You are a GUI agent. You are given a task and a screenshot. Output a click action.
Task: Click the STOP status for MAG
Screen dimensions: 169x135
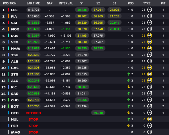tap(33, 132)
